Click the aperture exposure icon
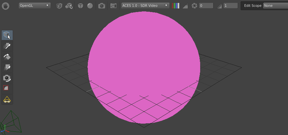This screenshot has width=288, height=135. point(194,6)
